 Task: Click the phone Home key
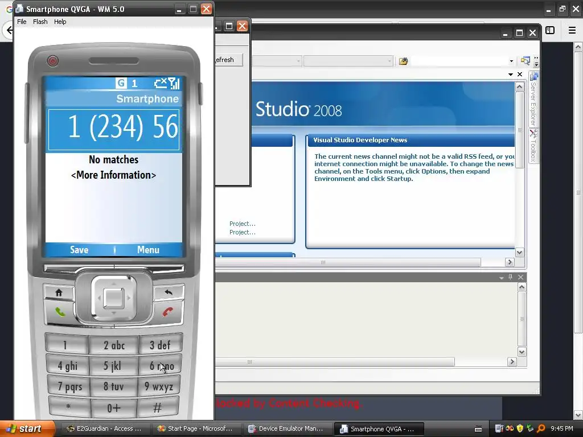coord(59,292)
